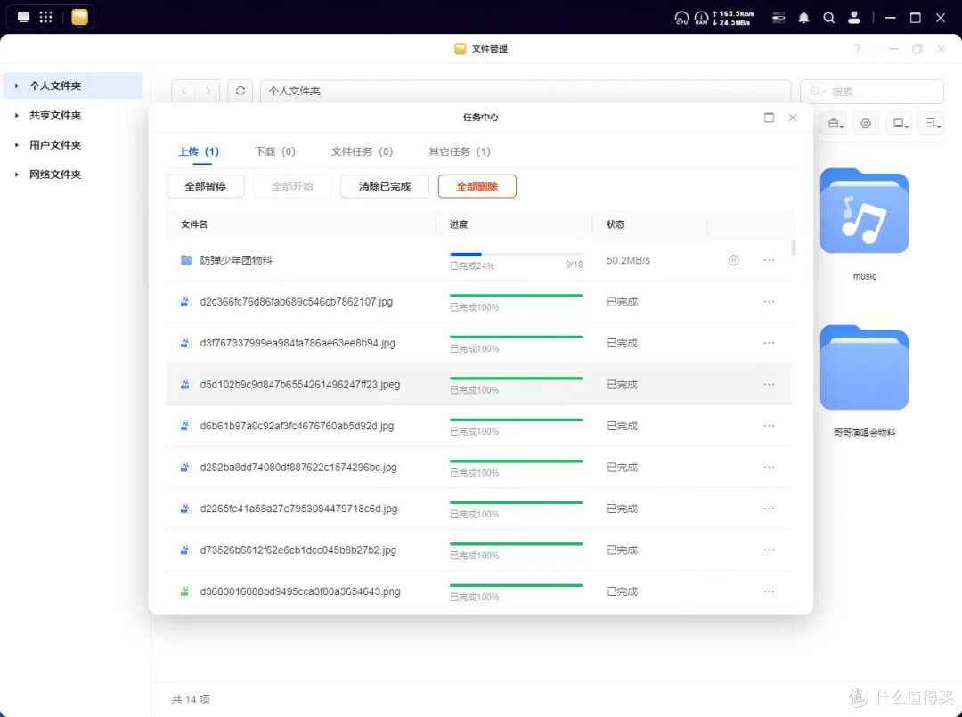
Task: Open the 哥哥演唱会物料 folder thumbnail
Action: point(864,368)
